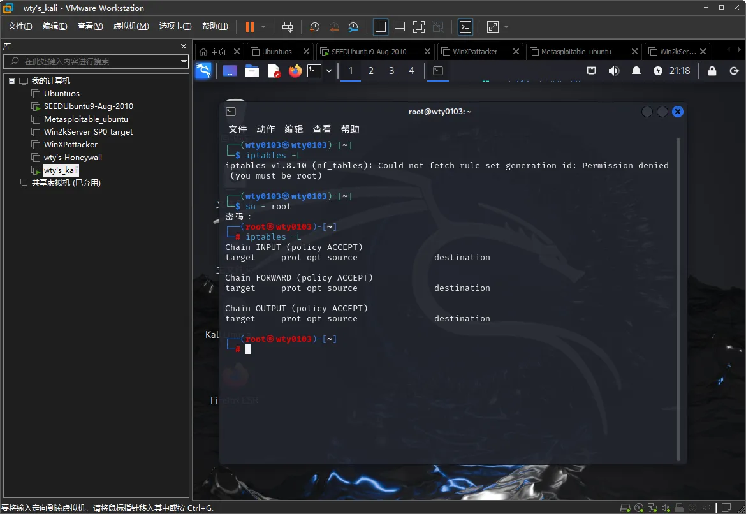Click the terminal window vertical scrollbar
The image size is (746, 514).
click(678, 299)
